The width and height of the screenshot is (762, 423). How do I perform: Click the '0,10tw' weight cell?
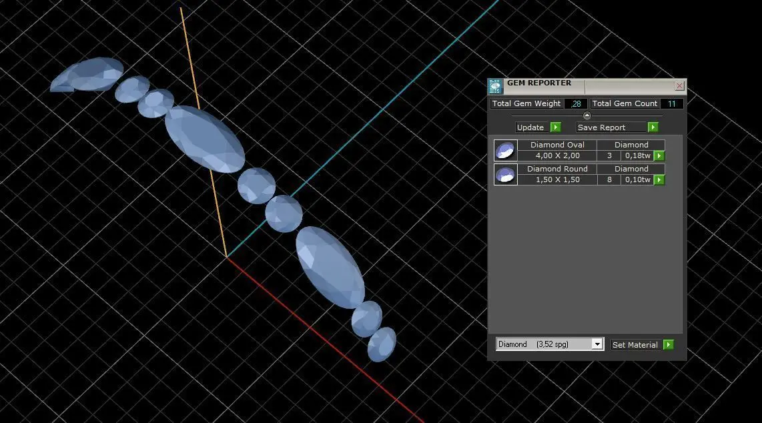tap(638, 179)
